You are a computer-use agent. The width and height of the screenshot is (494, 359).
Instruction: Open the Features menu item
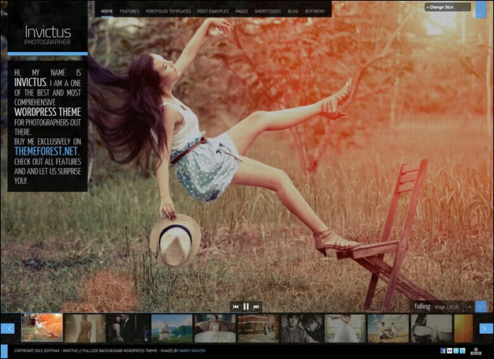pos(129,12)
